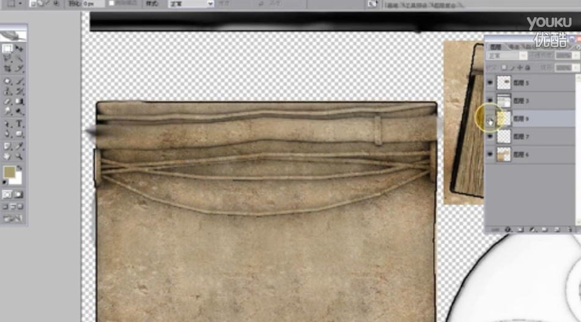Open the file browser button in options bar
Image resolution: width=581 pixels, height=322 pixels.
click(x=372, y=4)
